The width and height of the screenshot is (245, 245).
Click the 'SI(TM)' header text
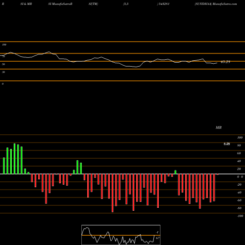pos(93,4)
